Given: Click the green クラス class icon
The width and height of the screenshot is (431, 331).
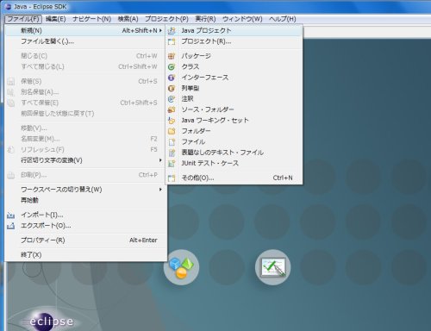Looking at the screenshot, I should pyautogui.click(x=172, y=66).
